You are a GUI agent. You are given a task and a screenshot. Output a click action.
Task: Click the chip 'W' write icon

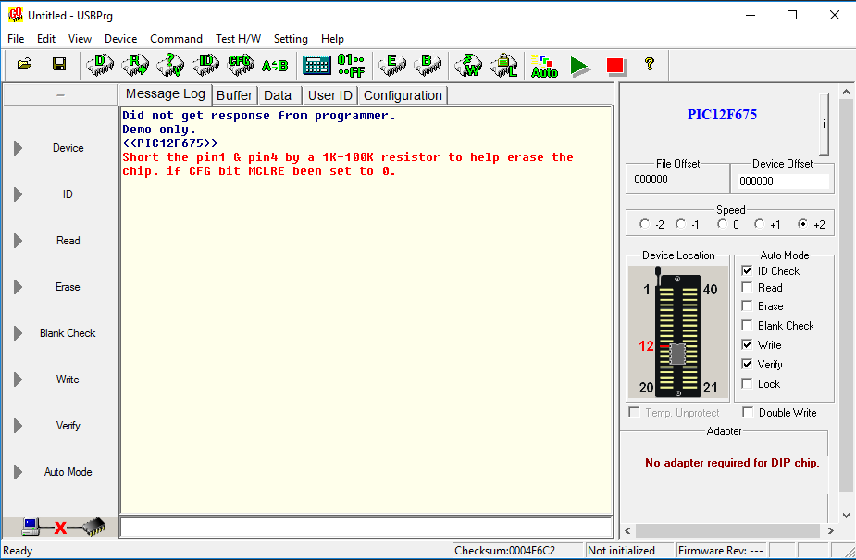[468, 65]
